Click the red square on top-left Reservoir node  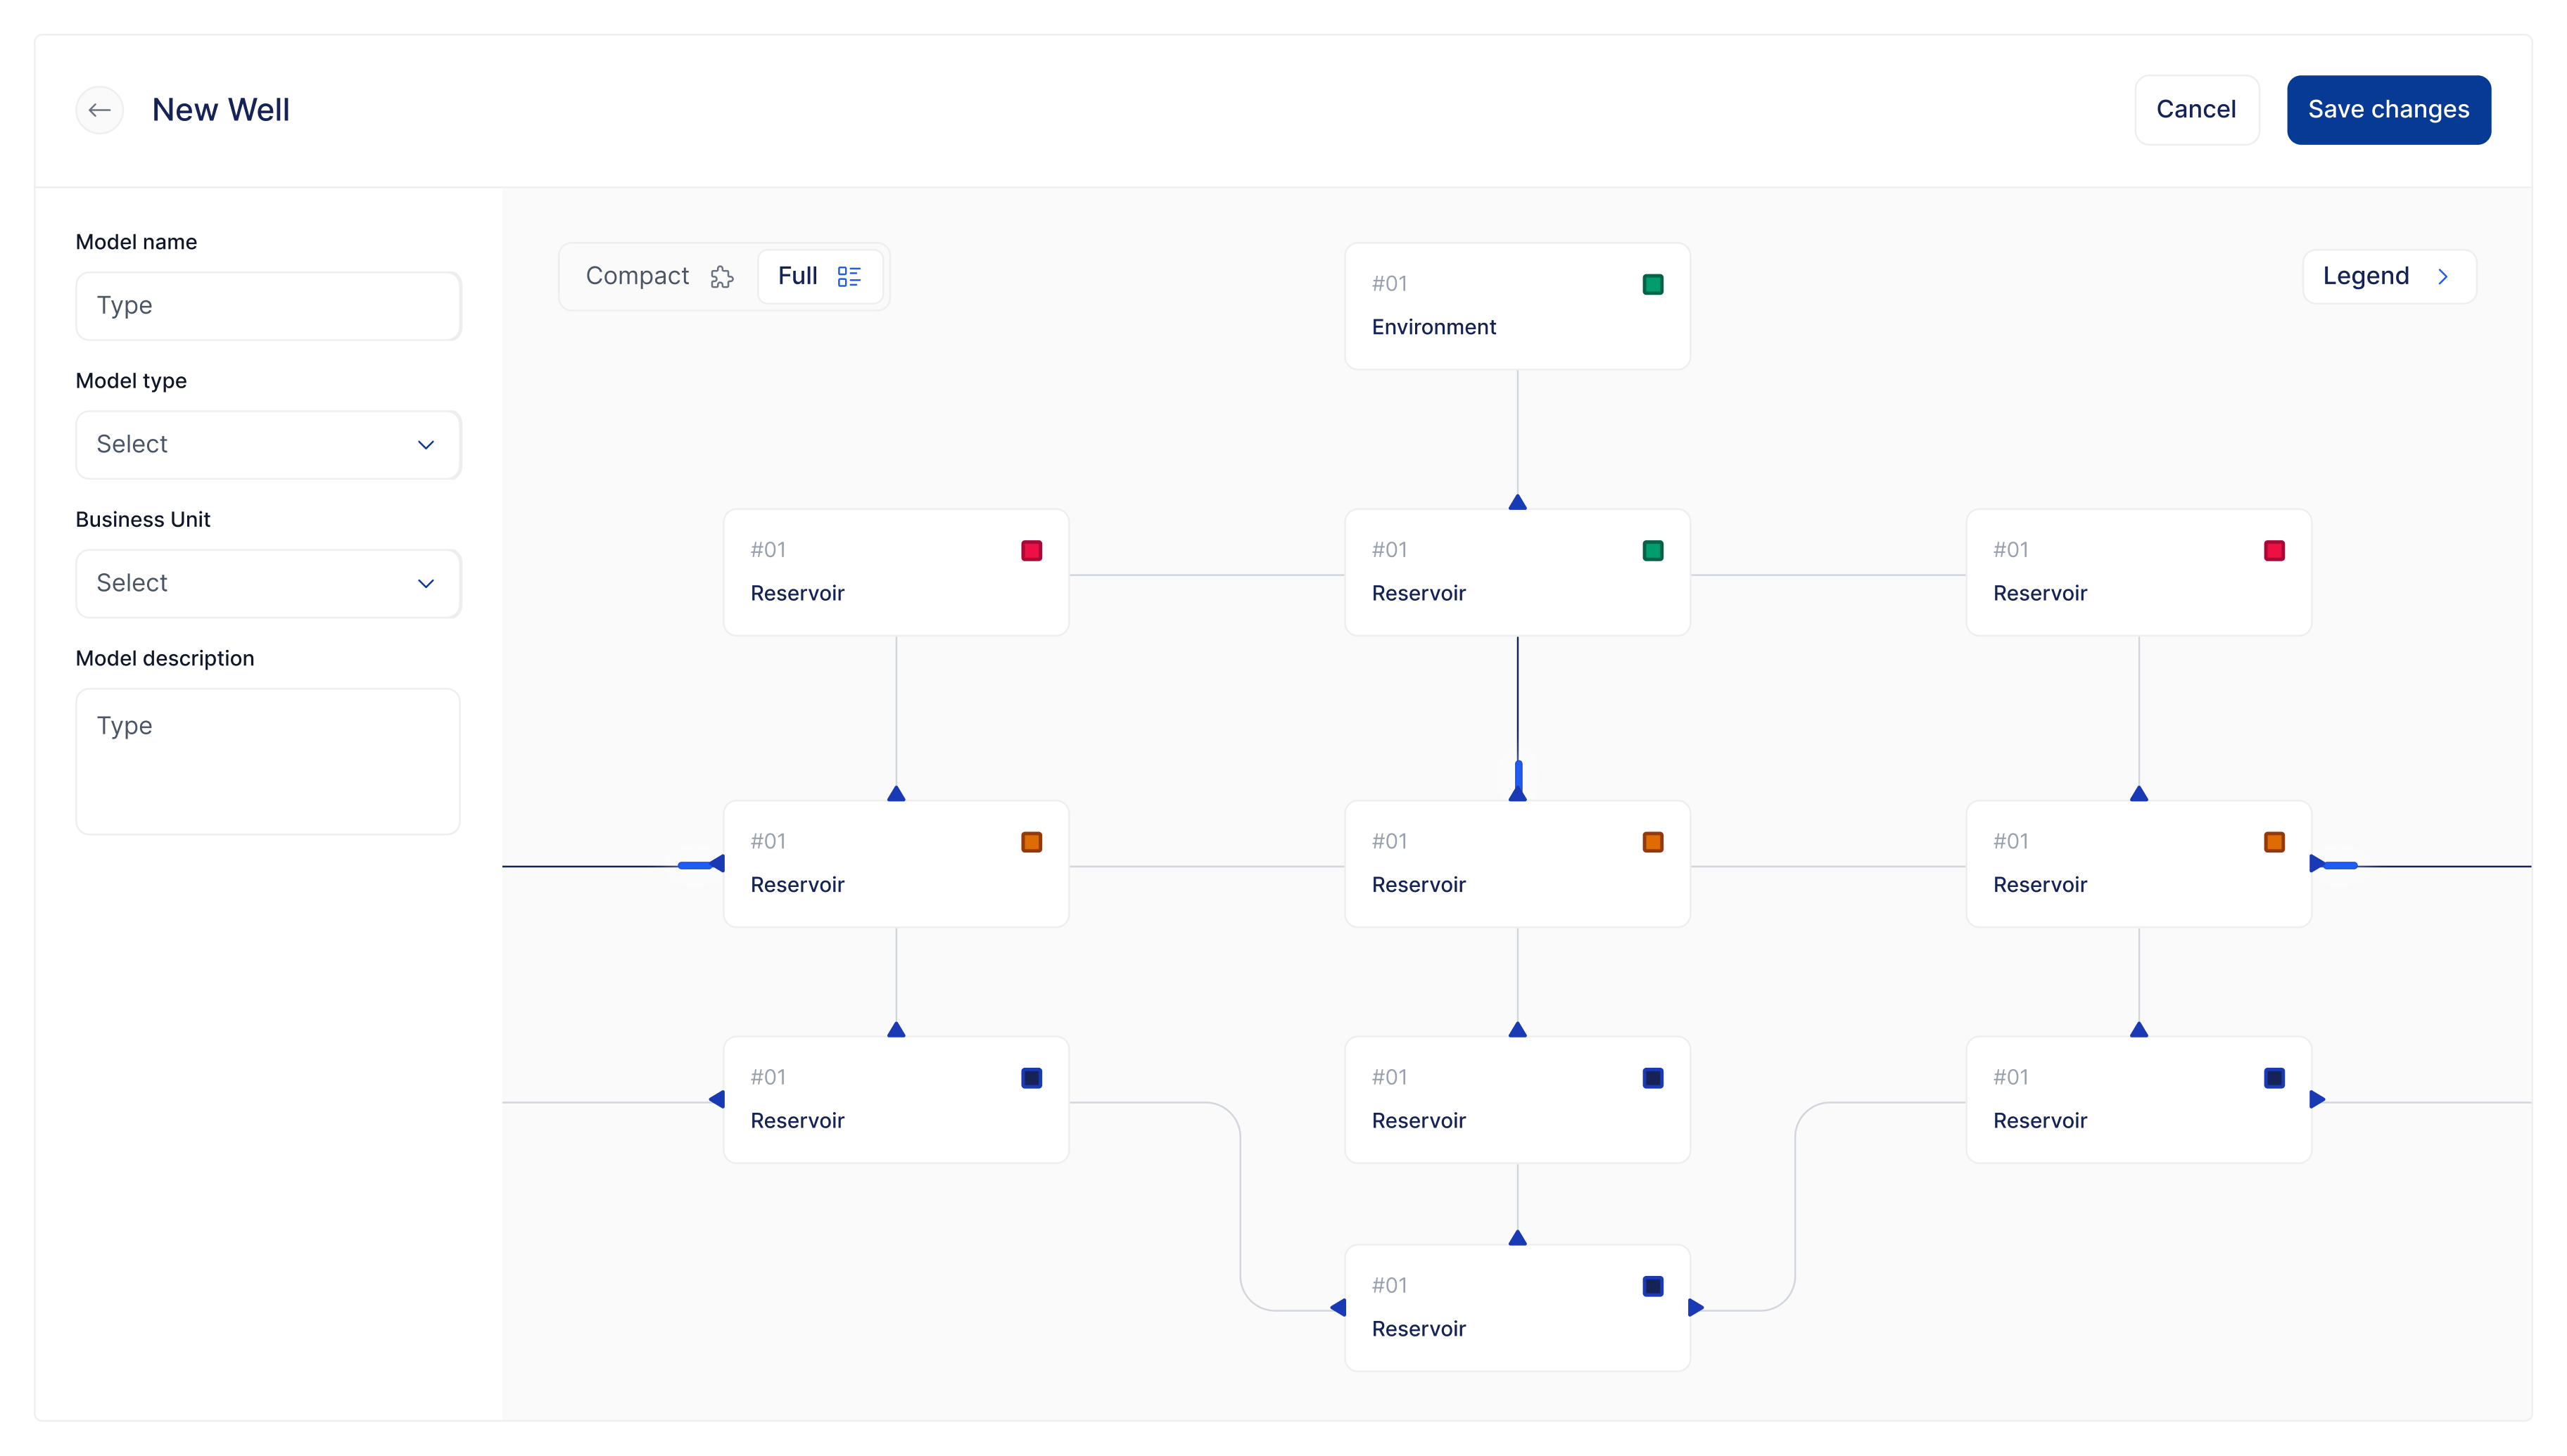tap(1032, 551)
